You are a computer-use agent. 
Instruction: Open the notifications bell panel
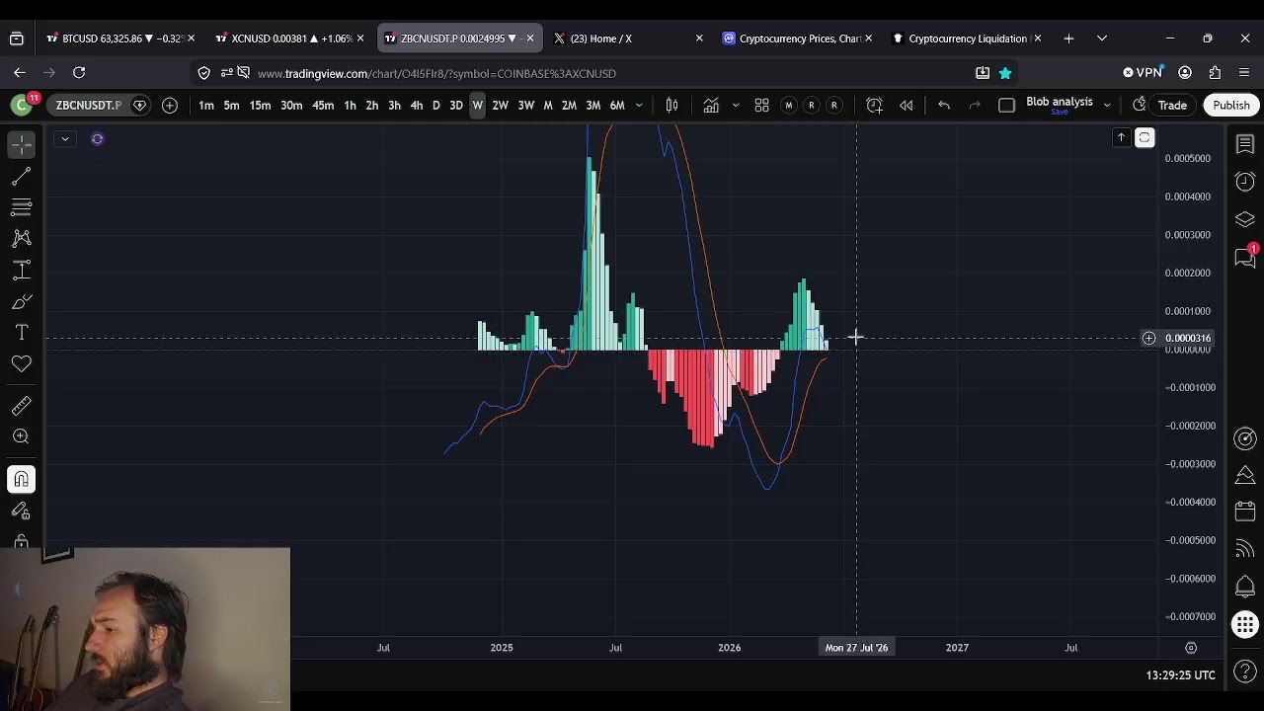coord(1245,586)
